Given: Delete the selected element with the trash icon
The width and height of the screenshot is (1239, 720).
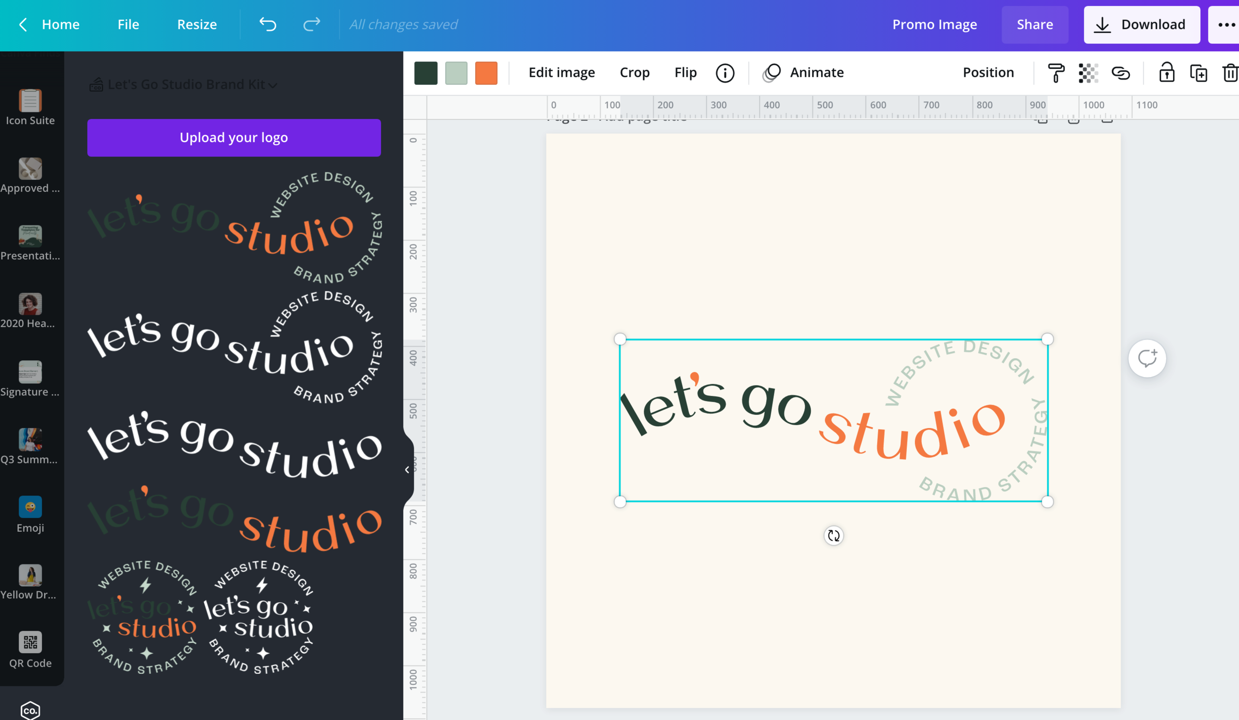Looking at the screenshot, I should [1231, 73].
